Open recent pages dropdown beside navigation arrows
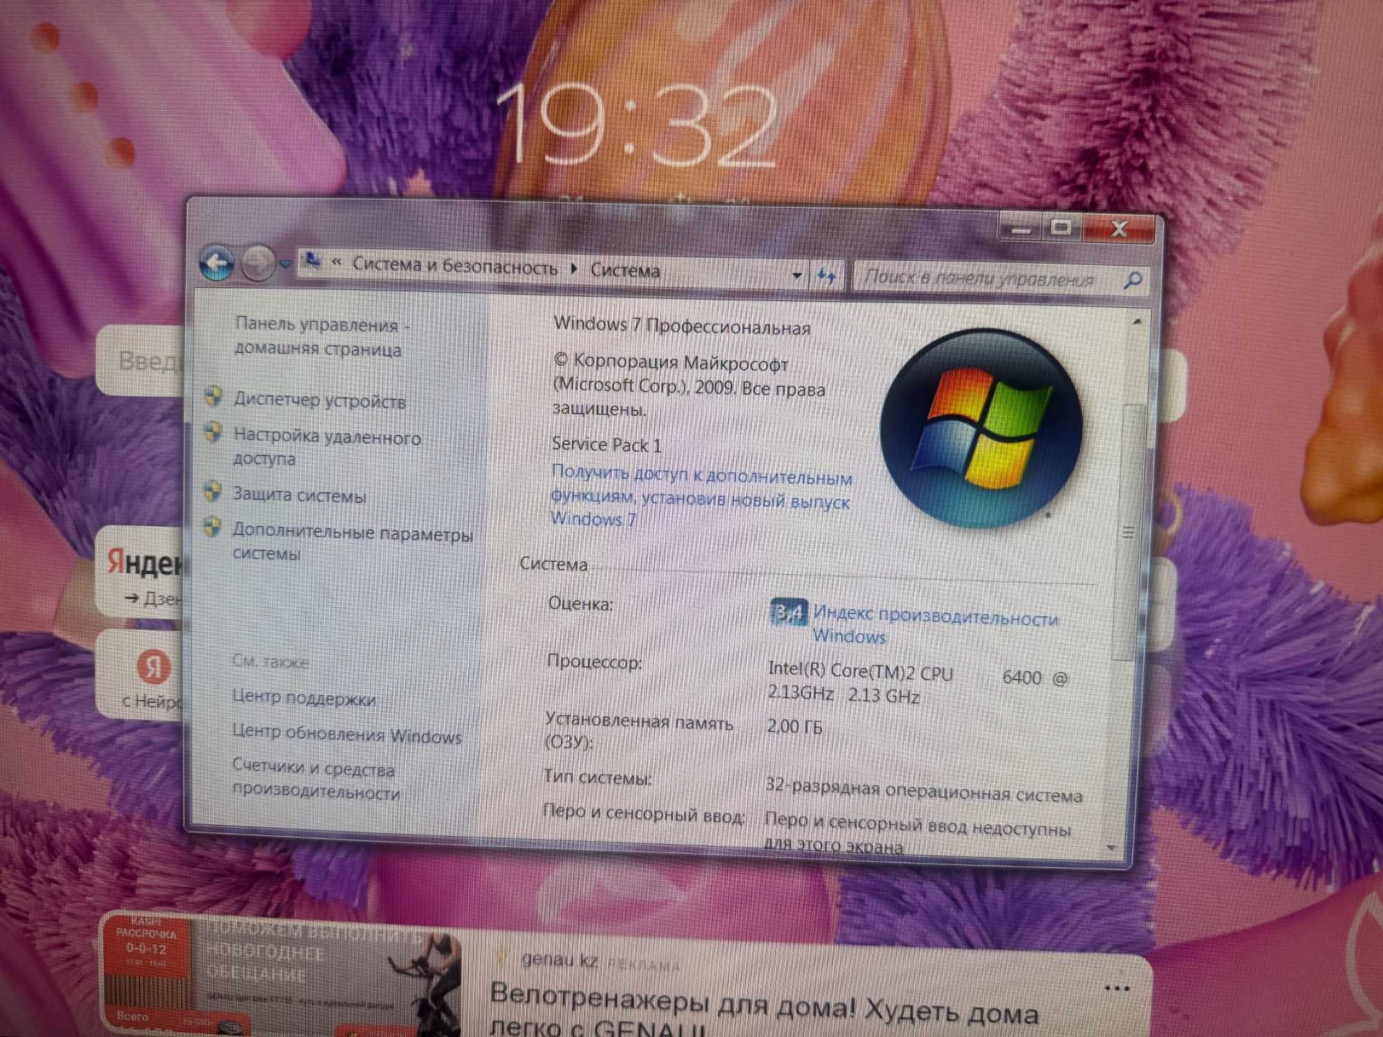This screenshot has height=1037, width=1383. click(x=285, y=265)
